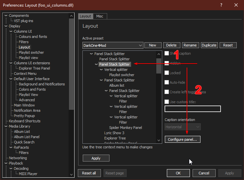Image resolution: width=244 pixels, height=180 pixels.
Task: Select Colours and fonts in sidebar
Action: pyautogui.click(x=33, y=37)
